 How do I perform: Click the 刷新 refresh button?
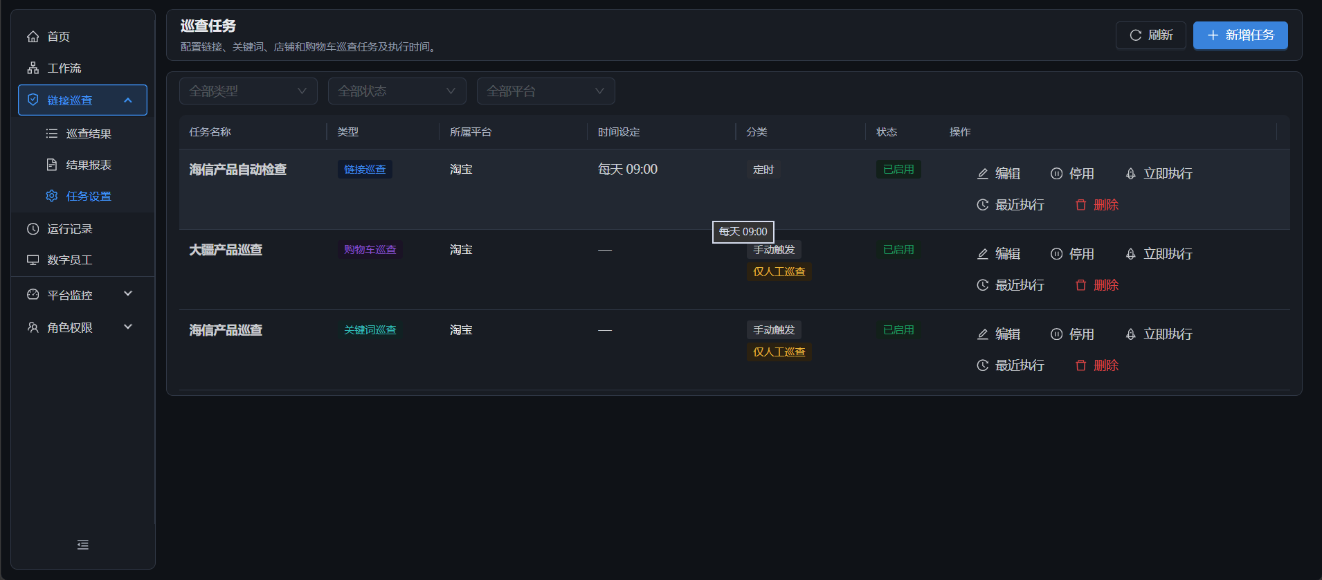click(x=1151, y=35)
